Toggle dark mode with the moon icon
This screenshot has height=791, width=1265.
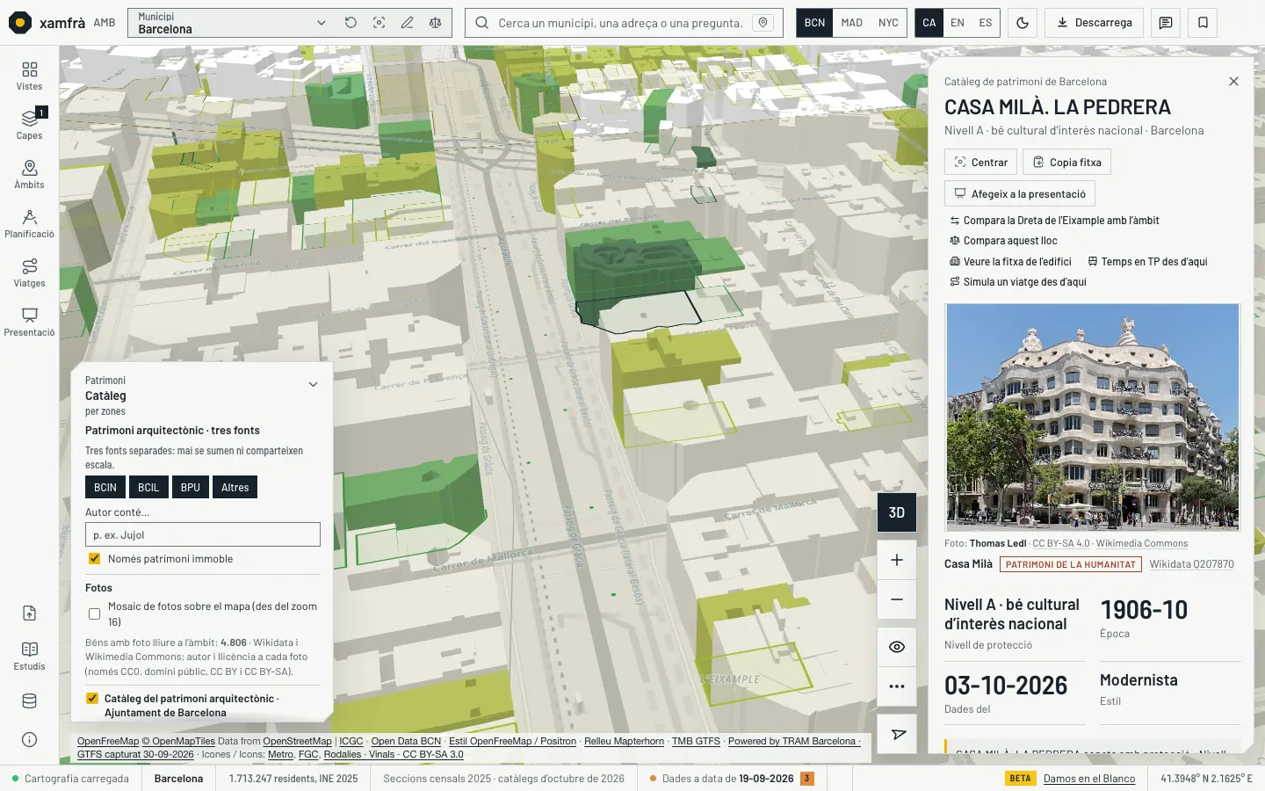click(x=1023, y=23)
